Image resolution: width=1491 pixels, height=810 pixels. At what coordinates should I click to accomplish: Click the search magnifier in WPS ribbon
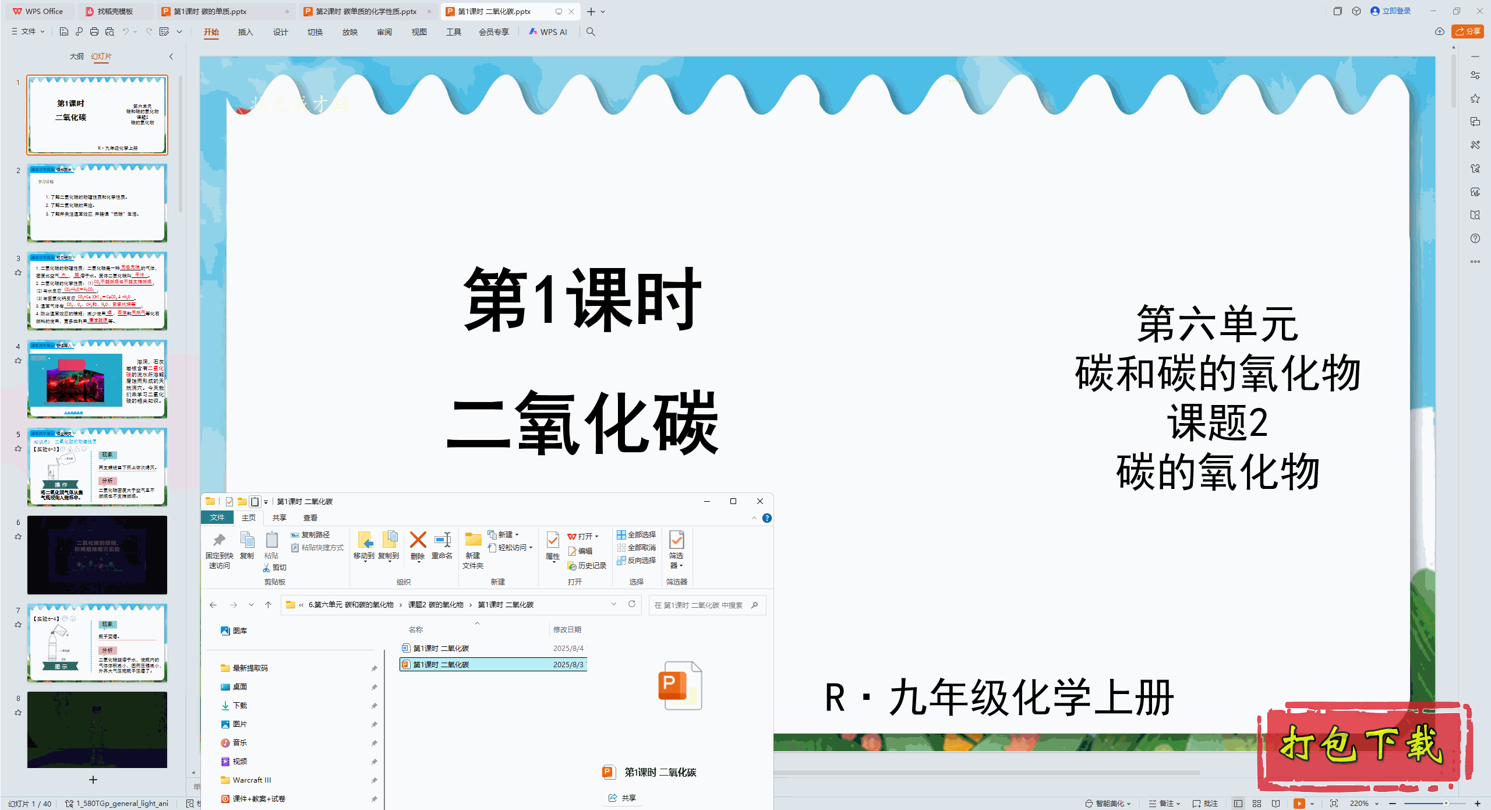coord(591,31)
